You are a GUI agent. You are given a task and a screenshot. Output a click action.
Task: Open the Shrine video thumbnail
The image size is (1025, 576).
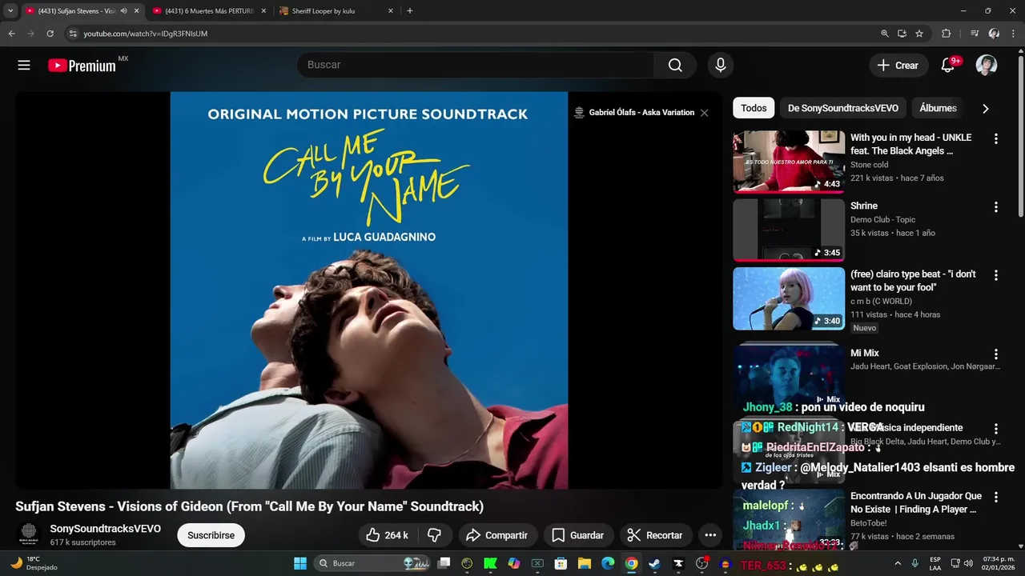pyautogui.click(x=789, y=230)
